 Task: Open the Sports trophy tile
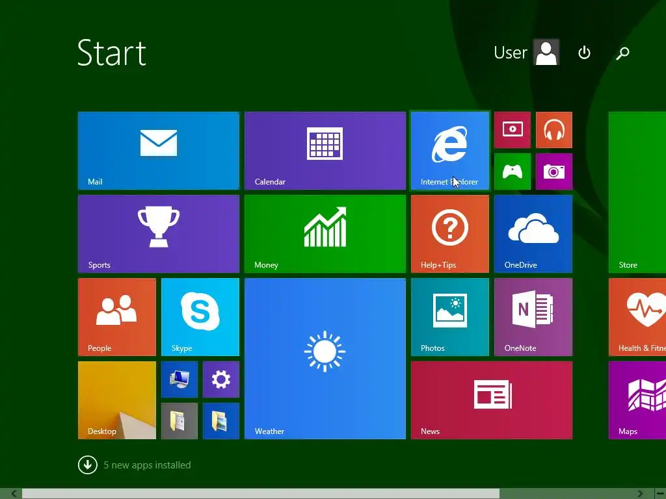click(159, 234)
